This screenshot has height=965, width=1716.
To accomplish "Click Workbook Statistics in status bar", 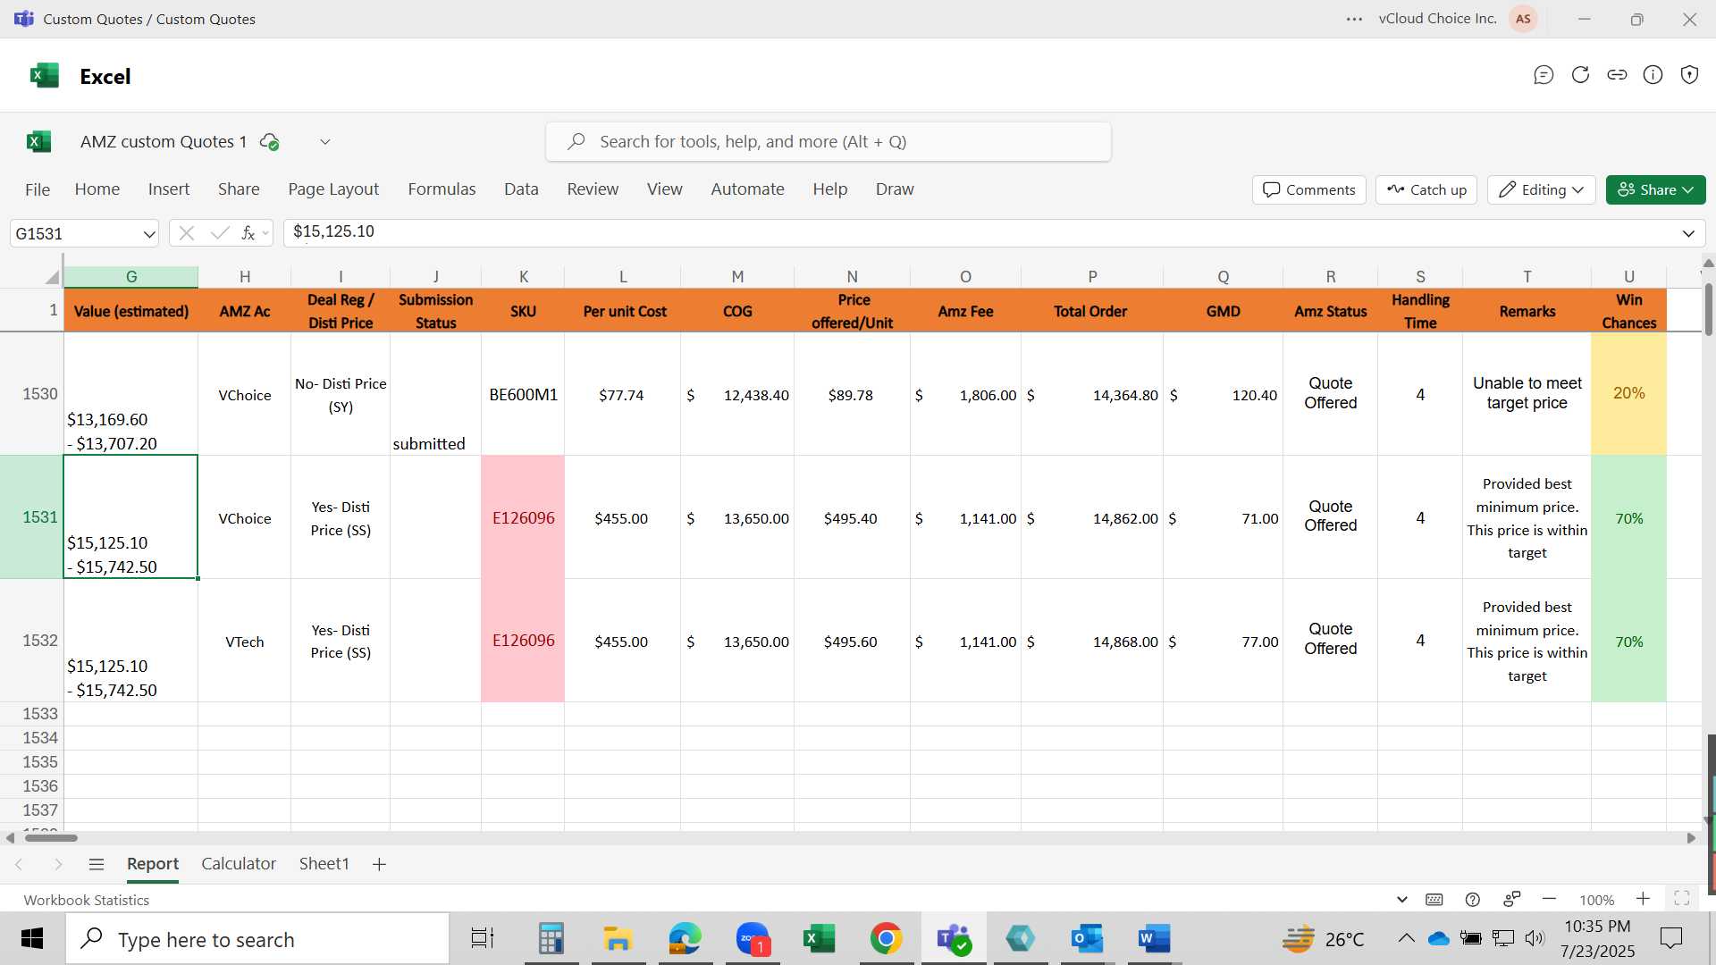I will [87, 900].
